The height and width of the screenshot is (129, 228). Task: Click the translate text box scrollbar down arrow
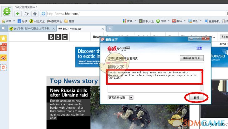(201, 90)
